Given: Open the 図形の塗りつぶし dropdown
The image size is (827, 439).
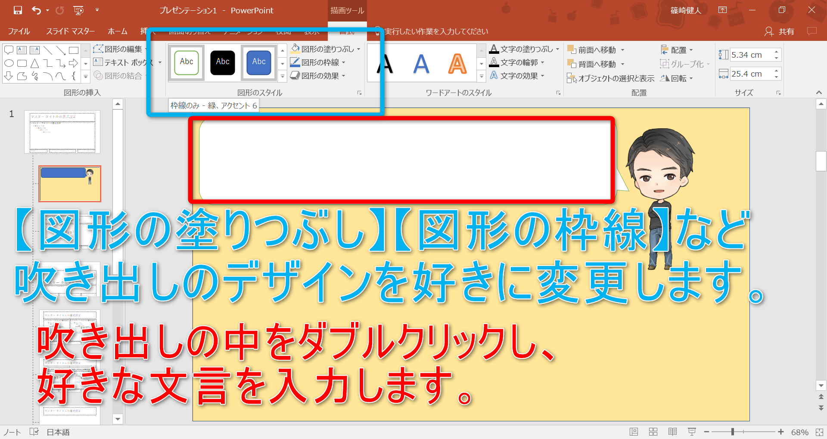Looking at the screenshot, I should pos(358,49).
